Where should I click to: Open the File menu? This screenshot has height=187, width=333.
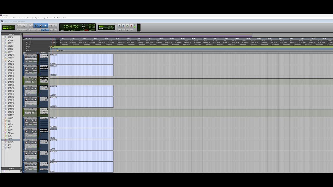click(x=2, y=18)
